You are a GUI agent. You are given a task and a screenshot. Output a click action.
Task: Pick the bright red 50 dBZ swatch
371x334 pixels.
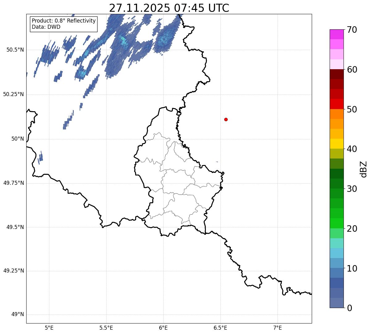pyautogui.click(x=337, y=104)
